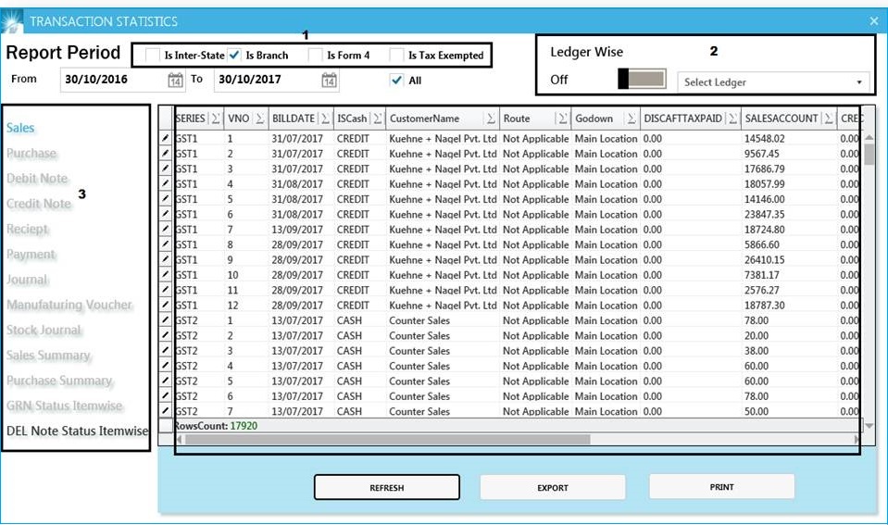Open the Reciept report
888x525 pixels.
[27, 229]
